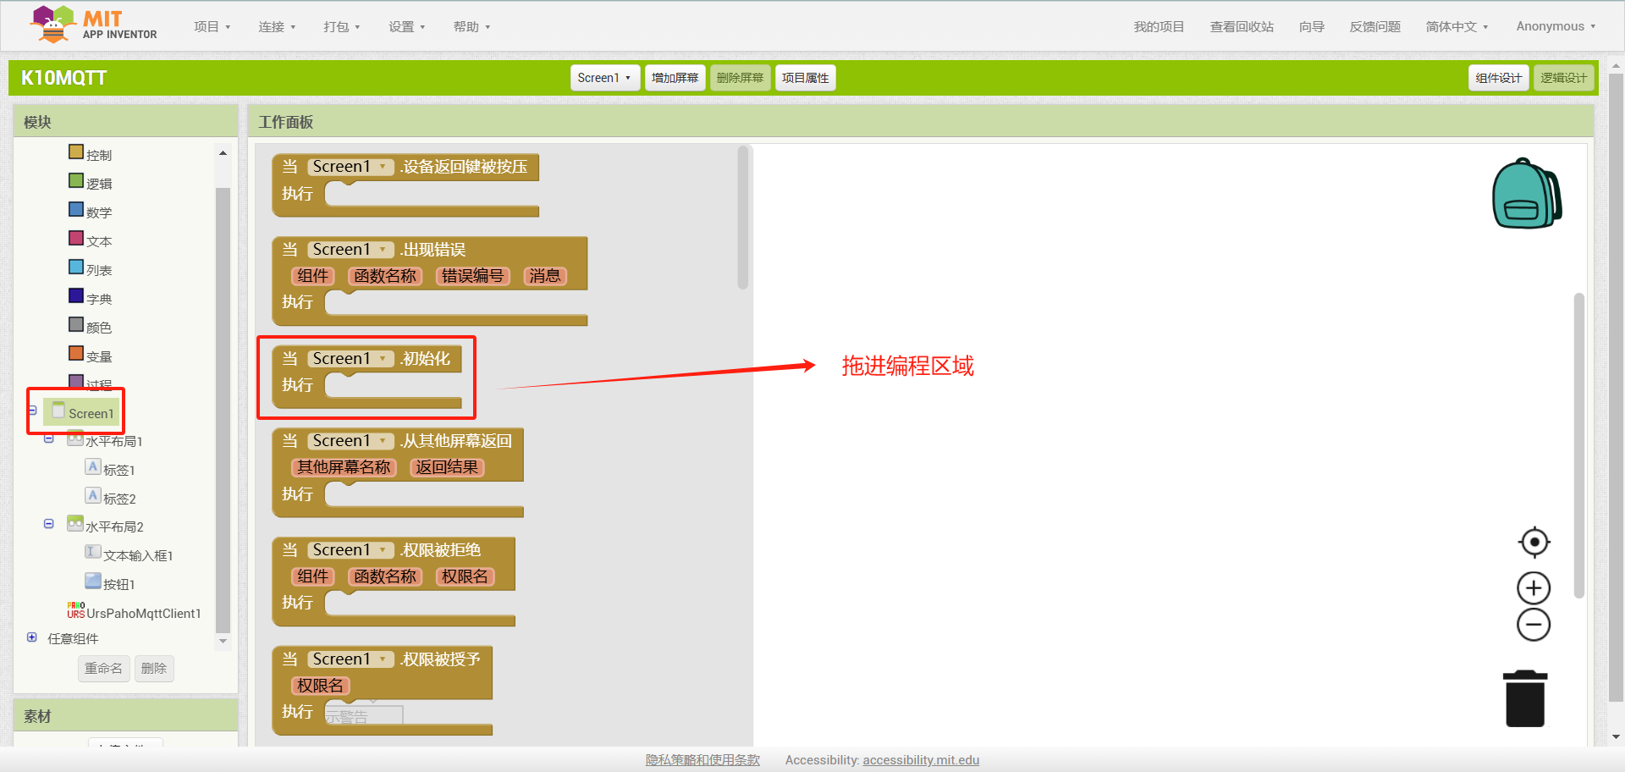The width and height of the screenshot is (1625, 772).
Task: Select the 逻辑 block category swatch
Action: tap(76, 181)
